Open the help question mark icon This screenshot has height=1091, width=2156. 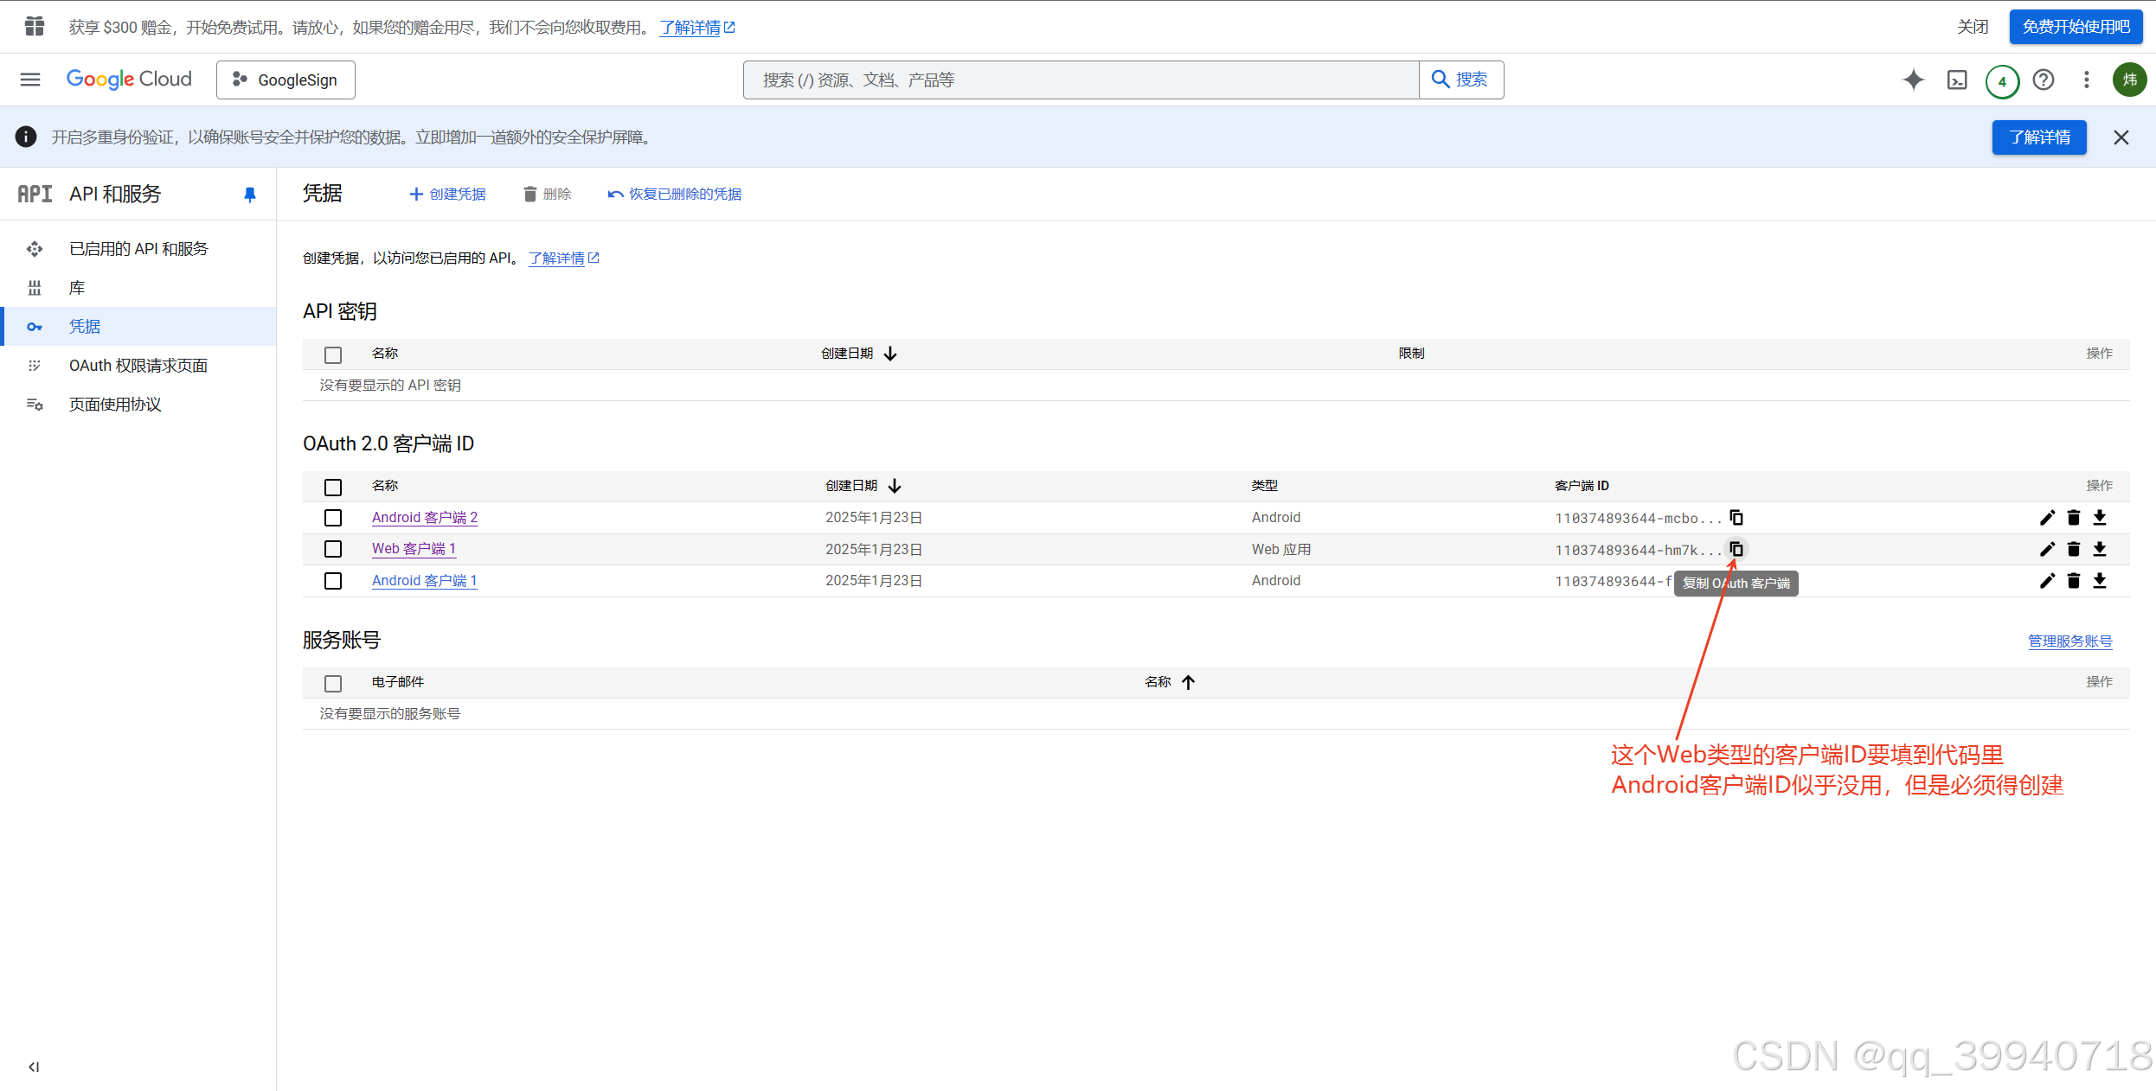tap(2044, 80)
